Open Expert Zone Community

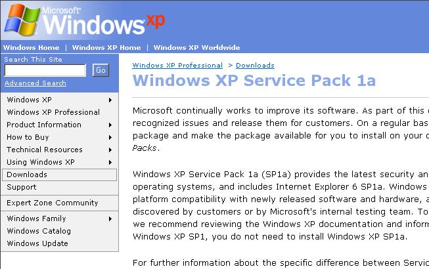click(x=53, y=203)
